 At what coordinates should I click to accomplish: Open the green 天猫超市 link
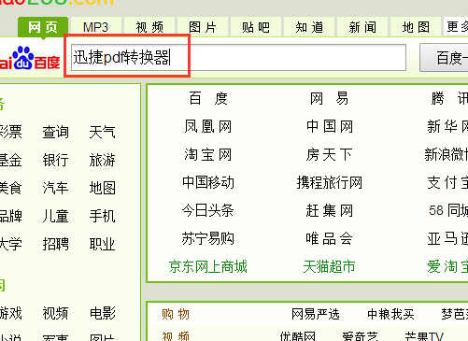point(329,266)
